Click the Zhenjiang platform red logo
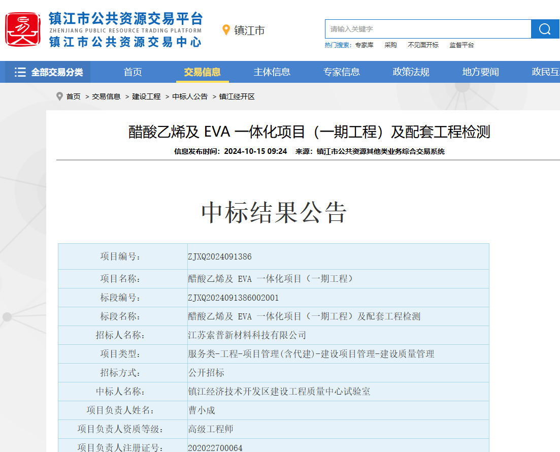The width and height of the screenshot is (560, 452). point(23,29)
